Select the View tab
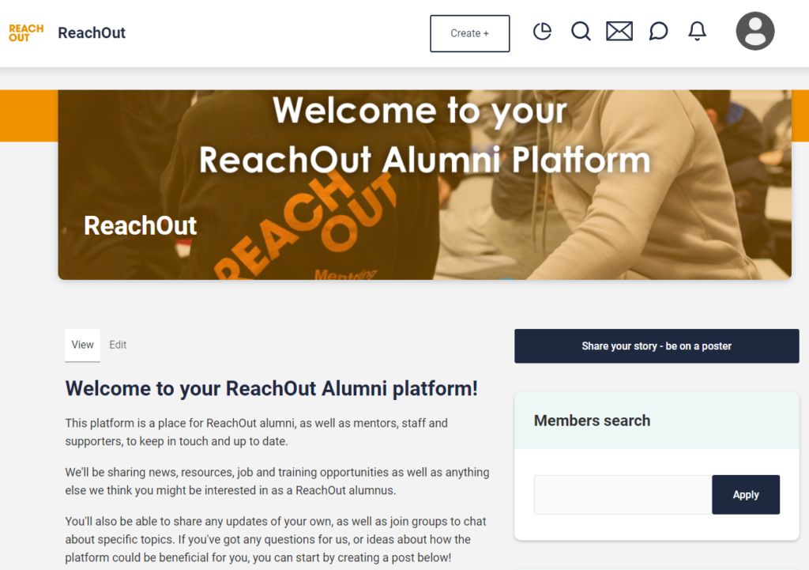809x570 pixels. click(83, 345)
